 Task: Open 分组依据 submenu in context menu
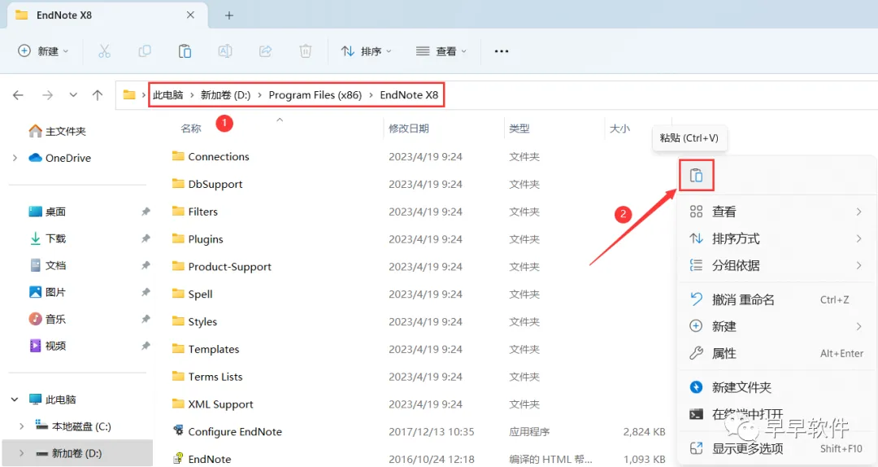(x=776, y=266)
